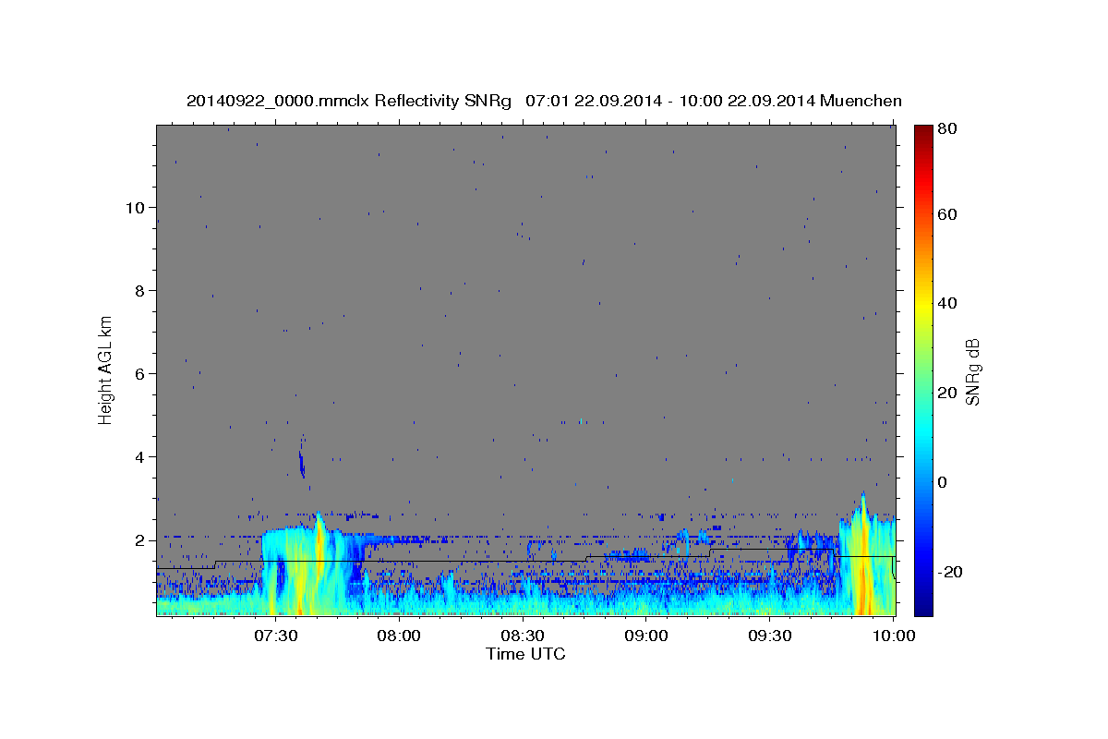Click the colorbar value 80

(x=946, y=129)
